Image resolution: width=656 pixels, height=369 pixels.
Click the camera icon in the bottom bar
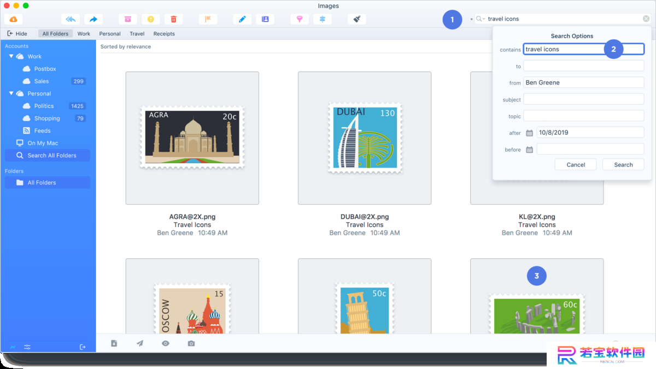point(191,343)
